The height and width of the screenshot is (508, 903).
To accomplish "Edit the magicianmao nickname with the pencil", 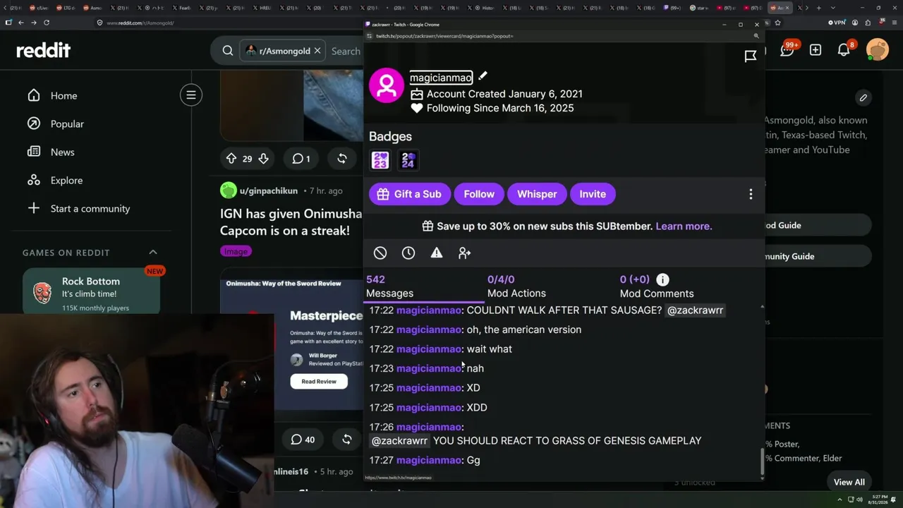I will 483,76.
